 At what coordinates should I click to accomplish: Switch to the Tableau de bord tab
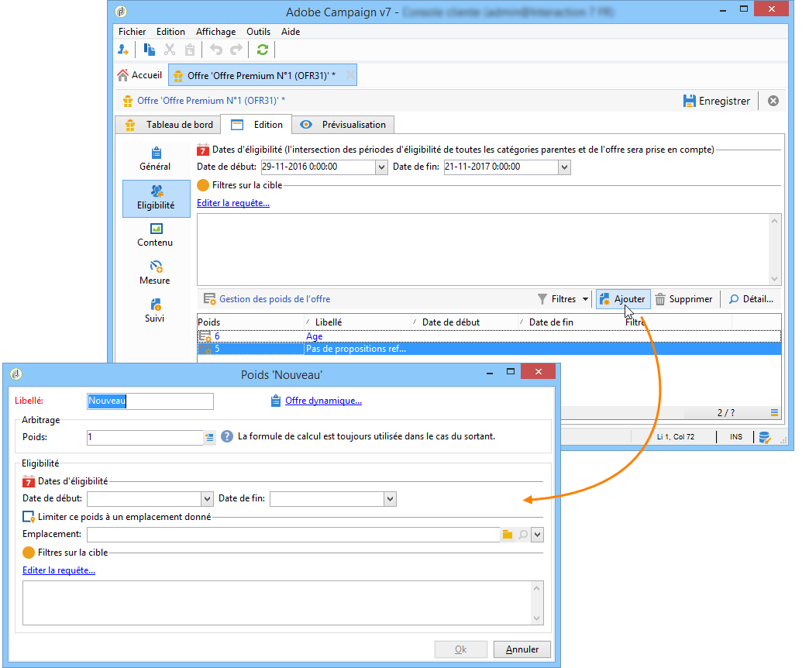click(x=169, y=124)
